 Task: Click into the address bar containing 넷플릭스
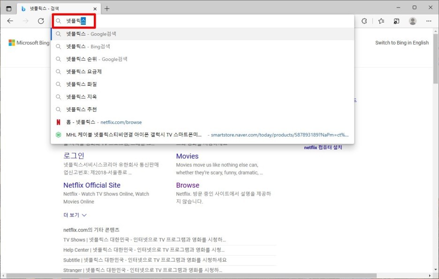(x=203, y=21)
